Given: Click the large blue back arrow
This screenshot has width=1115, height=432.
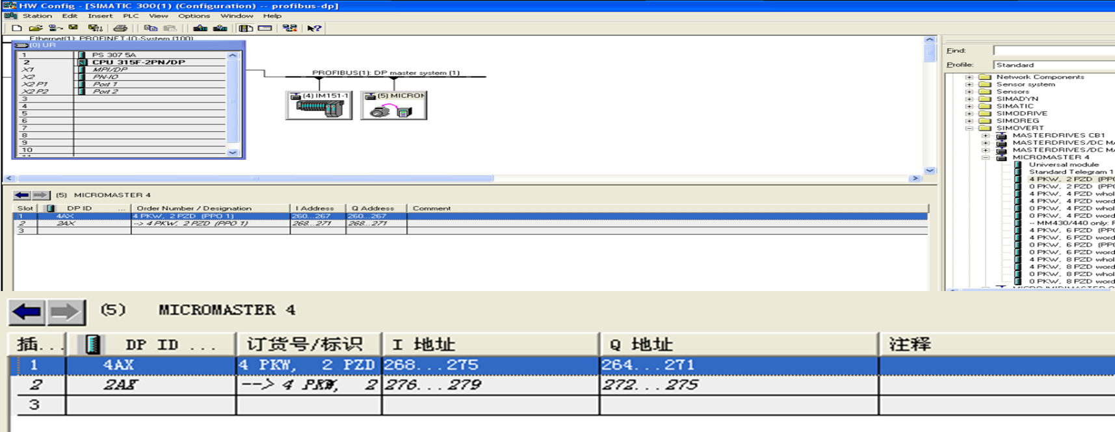Looking at the screenshot, I should [x=27, y=312].
